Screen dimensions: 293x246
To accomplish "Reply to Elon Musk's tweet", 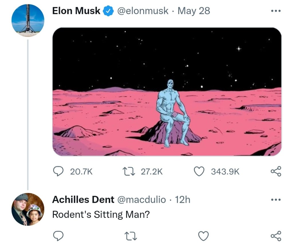I will (59, 171).
